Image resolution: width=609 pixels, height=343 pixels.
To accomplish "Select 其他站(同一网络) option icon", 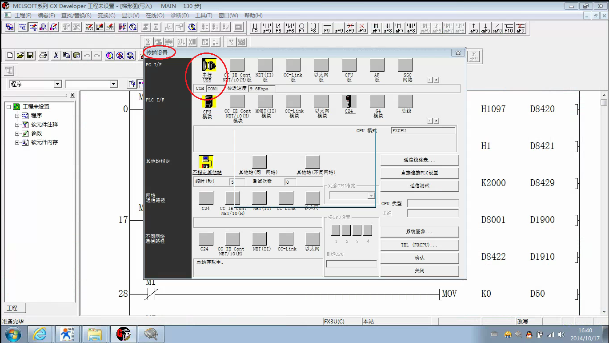I will 259,162.
